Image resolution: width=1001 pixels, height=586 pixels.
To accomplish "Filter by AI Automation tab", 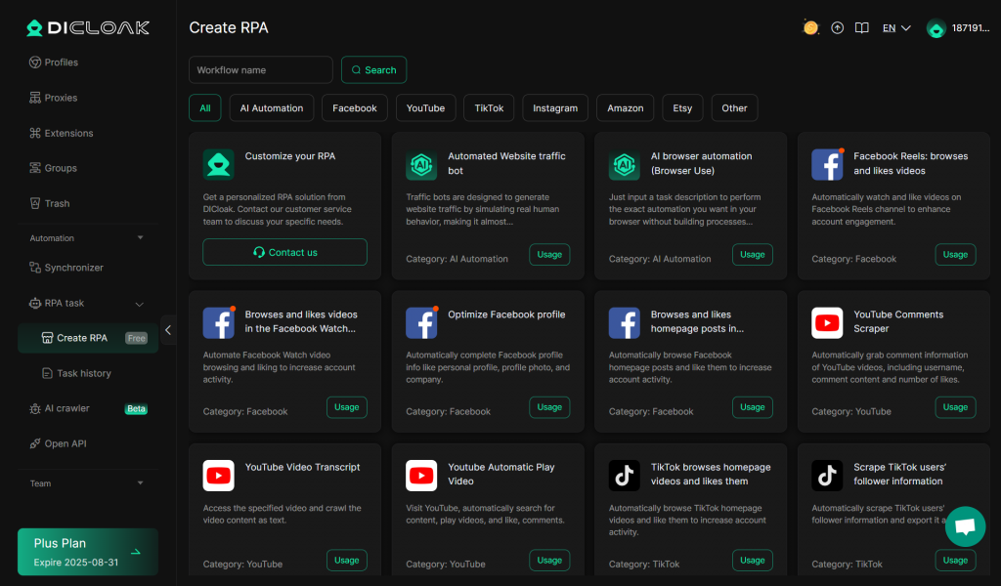I will pos(272,108).
